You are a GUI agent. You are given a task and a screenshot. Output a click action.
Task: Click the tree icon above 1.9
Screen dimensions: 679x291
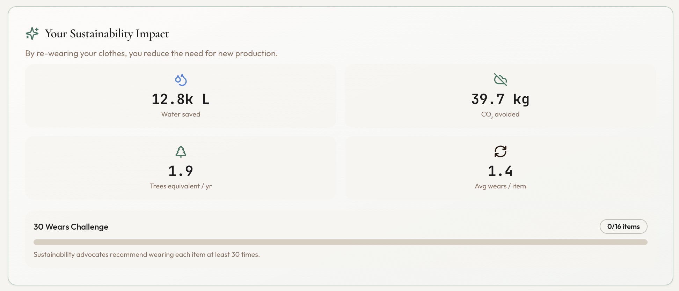point(180,152)
